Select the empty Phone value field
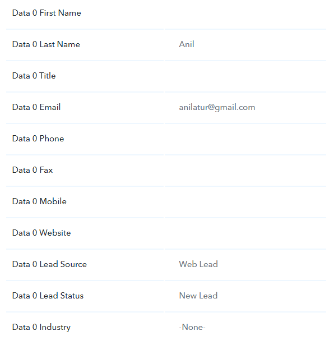Viewport: 334px width, 340px height. (245, 139)
